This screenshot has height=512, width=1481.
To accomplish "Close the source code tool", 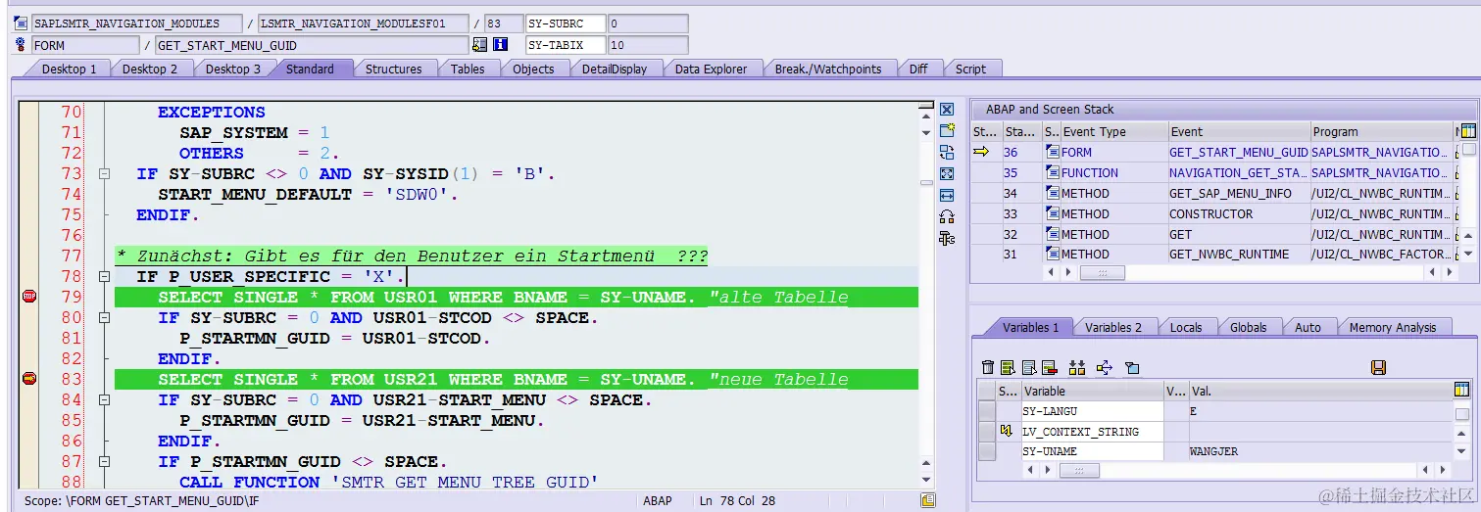I will point(947,110).
